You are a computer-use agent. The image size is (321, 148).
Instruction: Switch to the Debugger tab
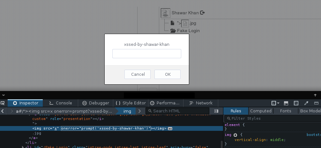click(x=96, y=103)
